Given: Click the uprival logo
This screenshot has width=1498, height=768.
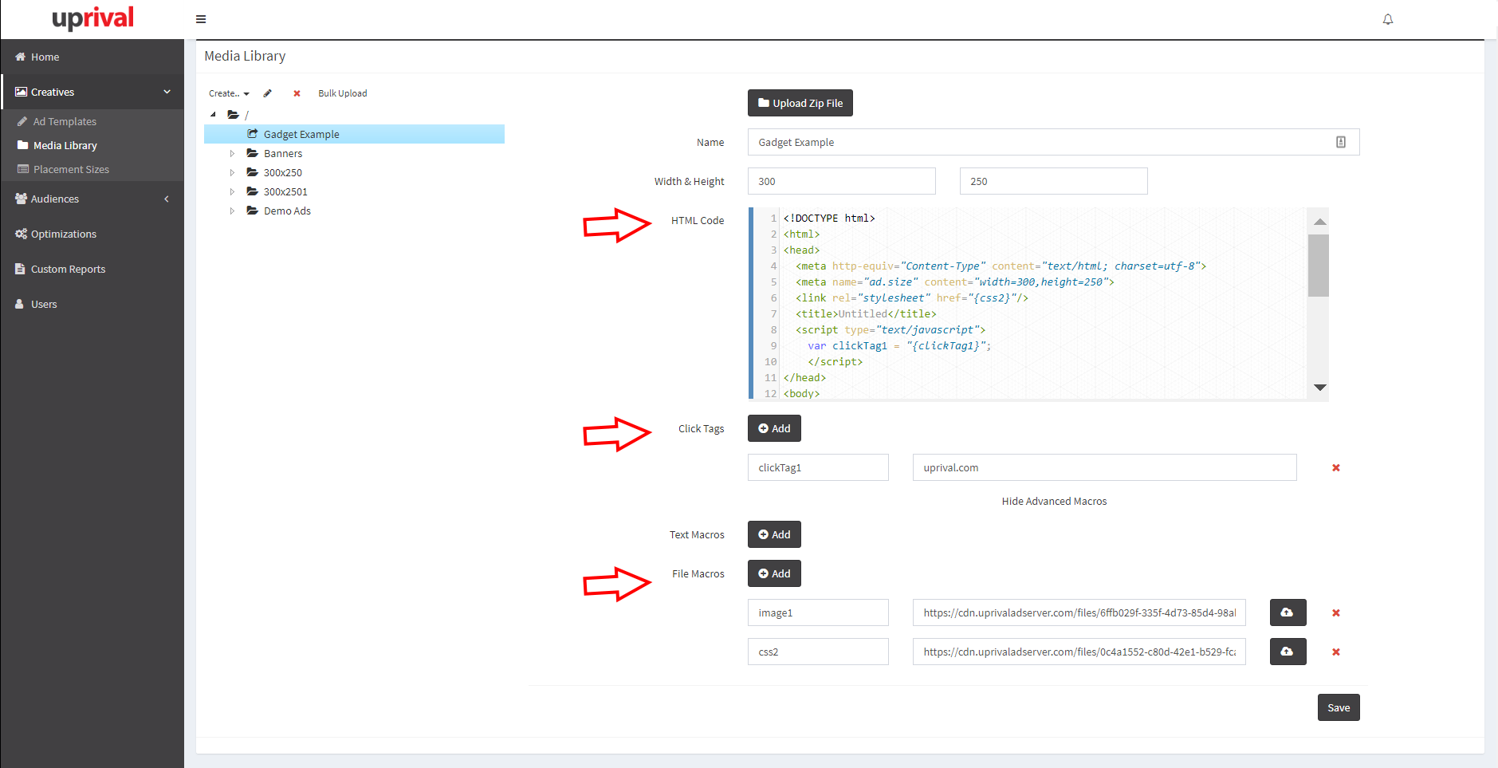Looking at the screenshot, I should coord(92,18).
